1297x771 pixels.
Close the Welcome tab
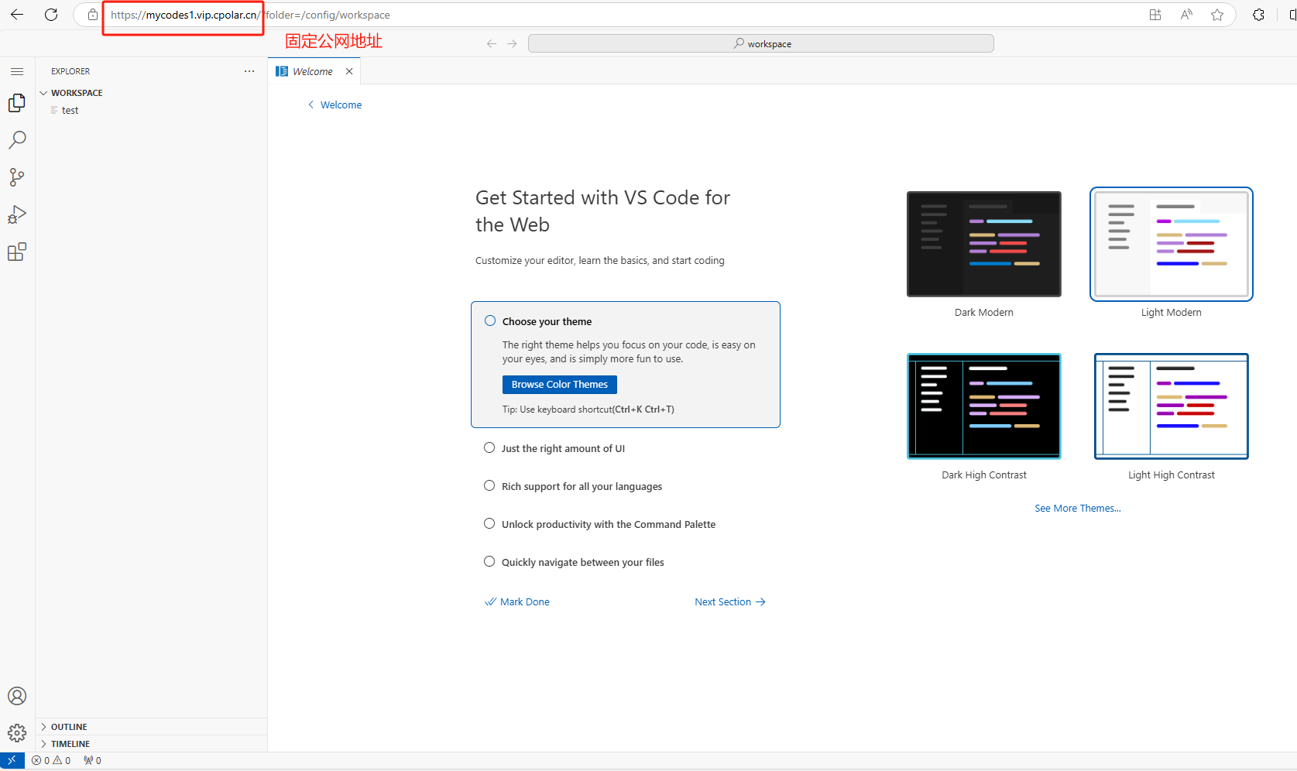click(x=349, y=71)
